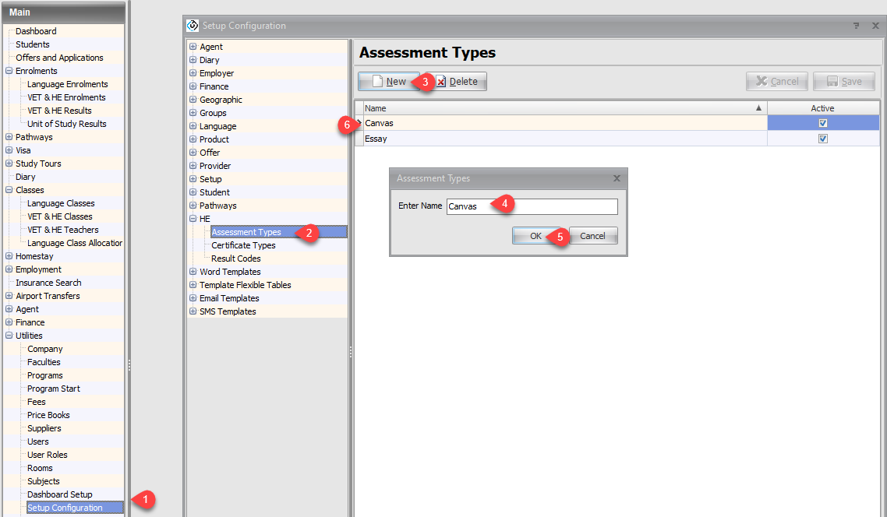This screenshot has height=517, width=887.
Task: Expand the Finance node in setup tree
Action: click(193, 86)
